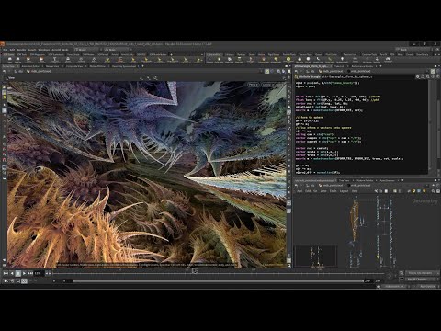Select the Pyro FX shelf tab
The image size is (441, 331).
[x=383, y=54]
